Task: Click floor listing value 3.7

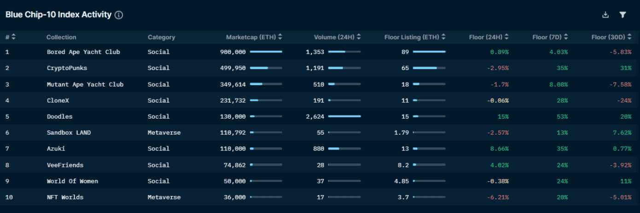Action: (x=403, y=197)
